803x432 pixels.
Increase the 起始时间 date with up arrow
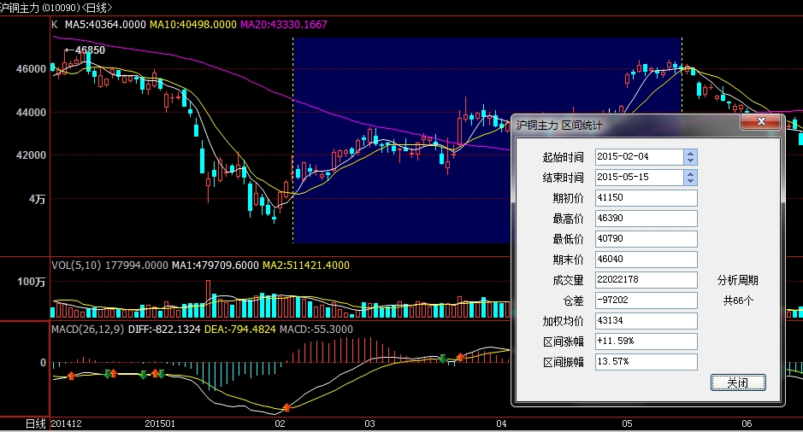coord(691,153)
